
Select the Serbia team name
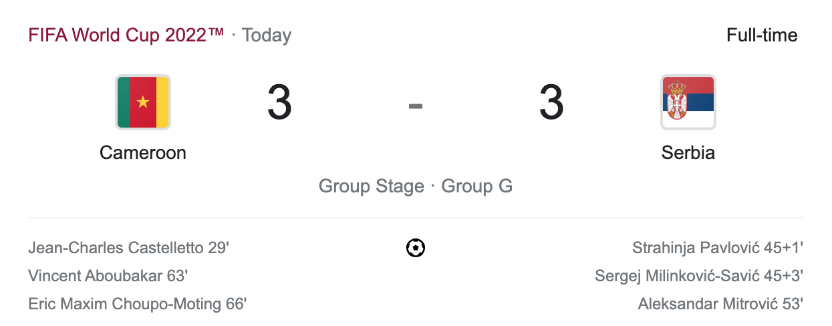688,153
